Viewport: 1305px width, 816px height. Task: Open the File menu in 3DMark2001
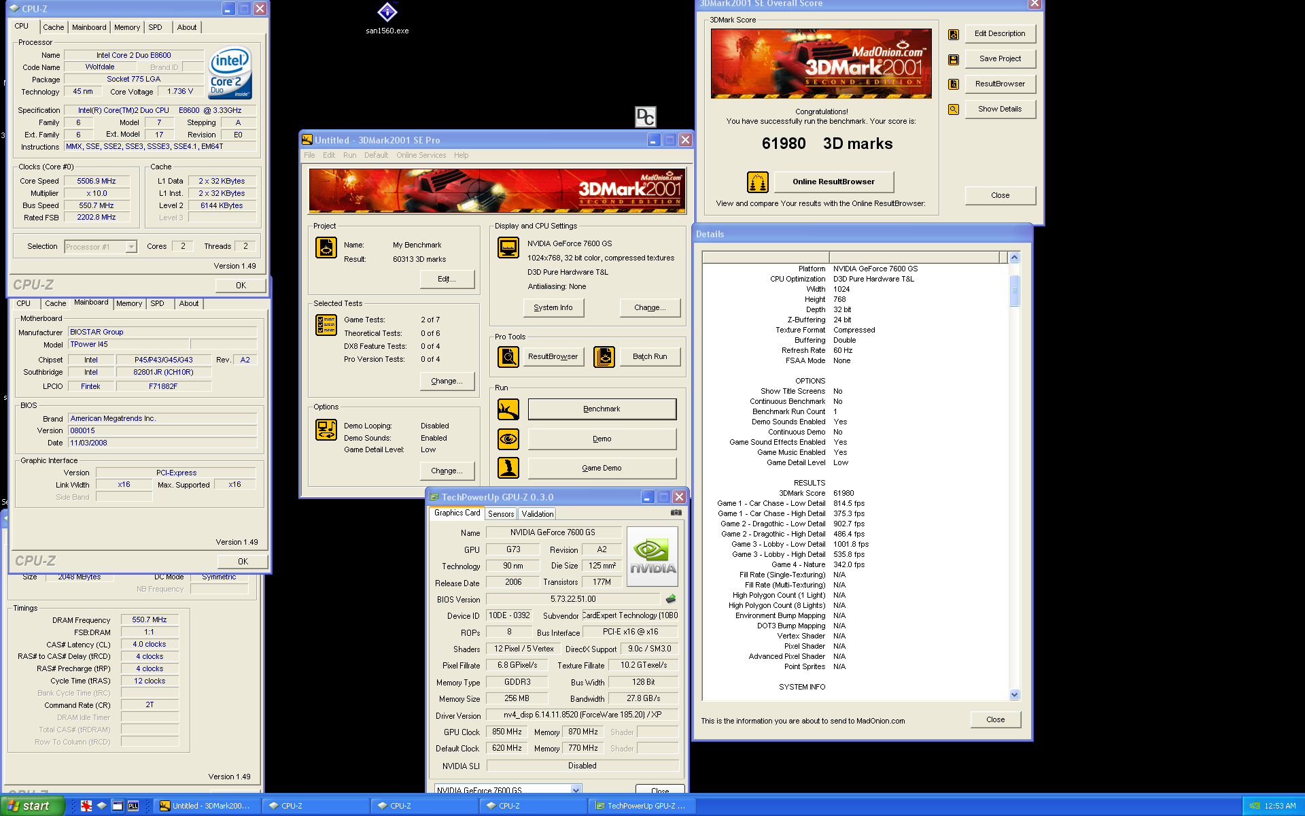[309, 155]
